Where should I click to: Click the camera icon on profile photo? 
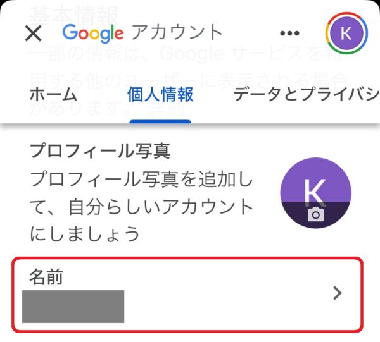(316, 214)
